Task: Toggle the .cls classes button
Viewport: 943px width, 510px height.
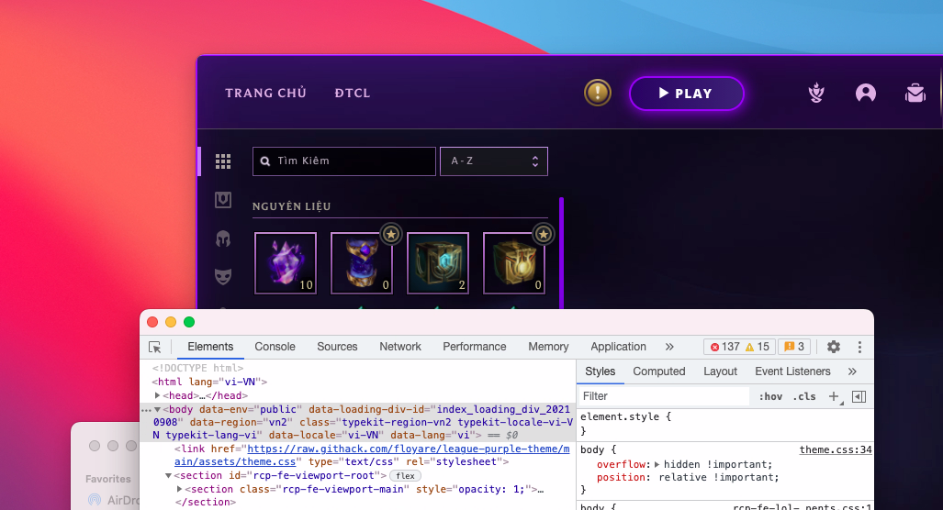Action: 804,396
